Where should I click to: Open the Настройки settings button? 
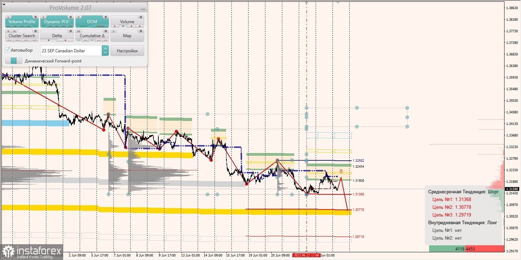(x=127, y=51)
